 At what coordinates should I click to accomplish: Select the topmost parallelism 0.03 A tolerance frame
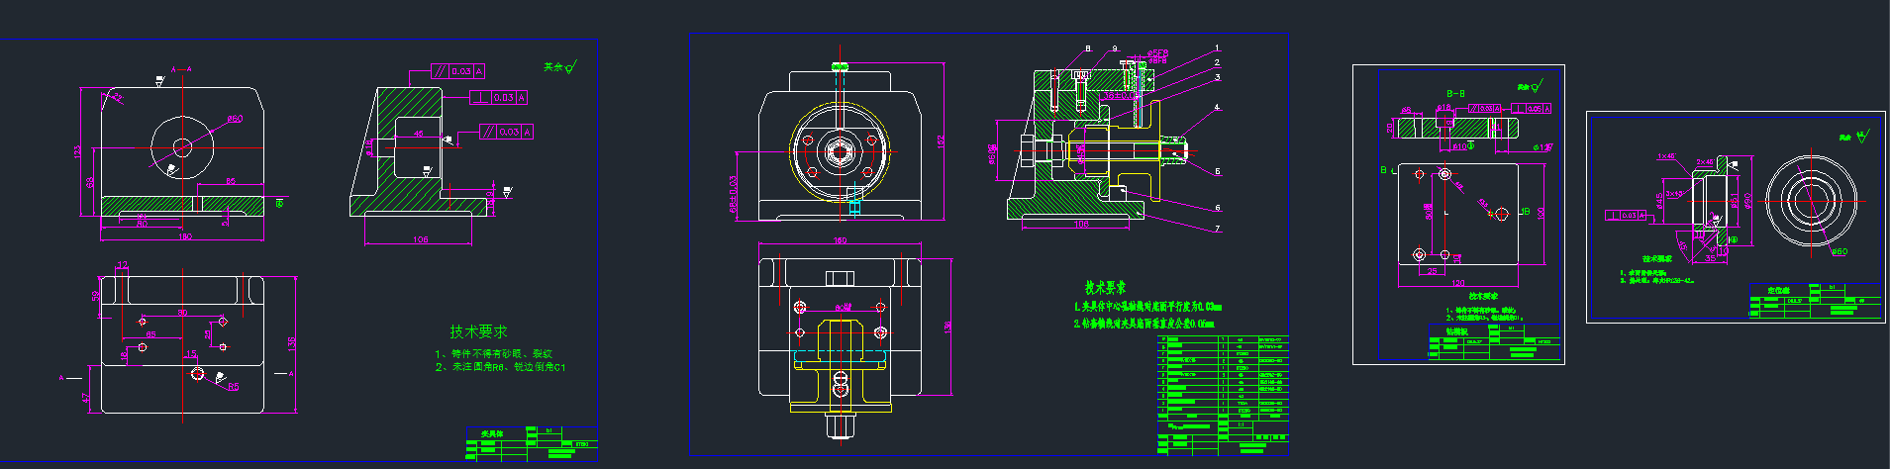point(457,71)
